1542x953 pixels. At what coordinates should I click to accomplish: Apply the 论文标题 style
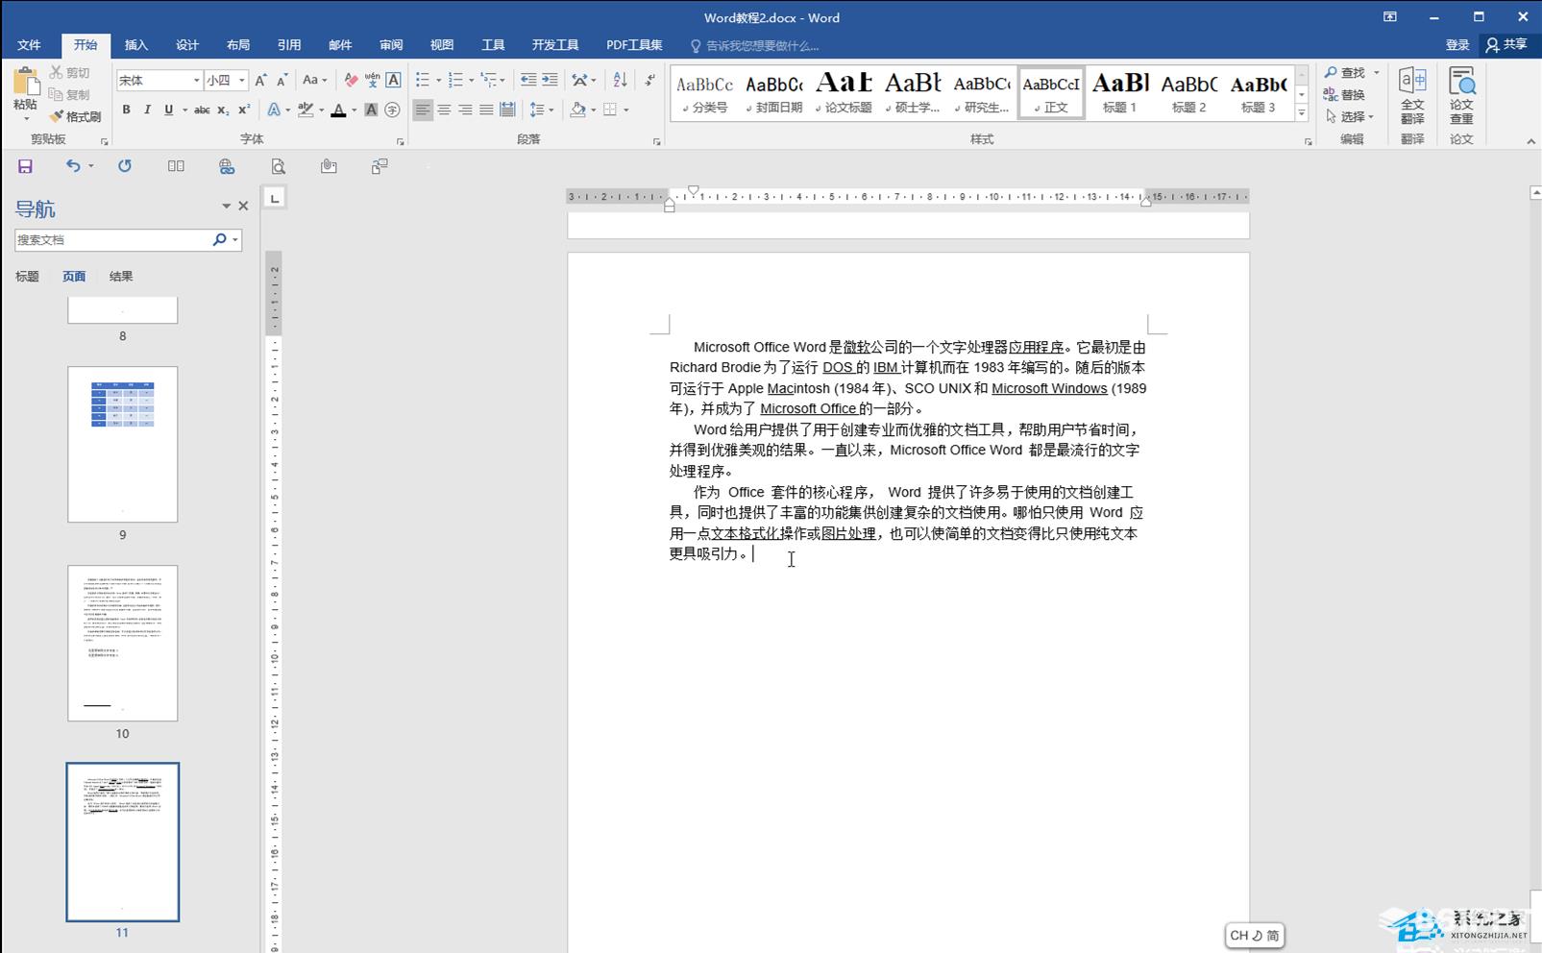pos(844,93)
